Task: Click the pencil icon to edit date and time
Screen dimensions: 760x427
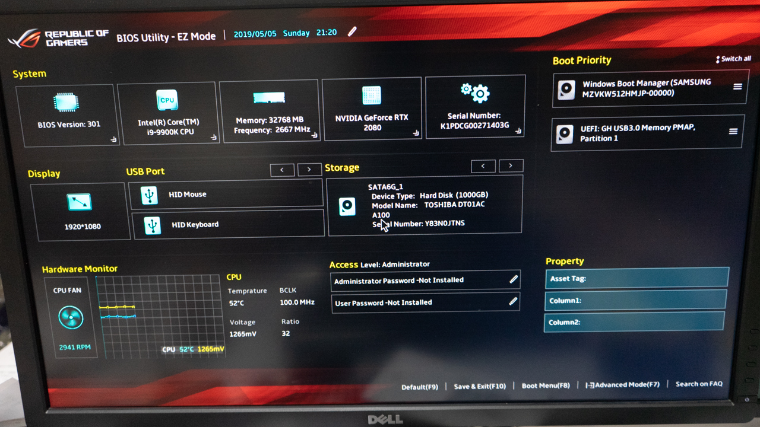Action: pyautogui.click(x=352, y=31)
